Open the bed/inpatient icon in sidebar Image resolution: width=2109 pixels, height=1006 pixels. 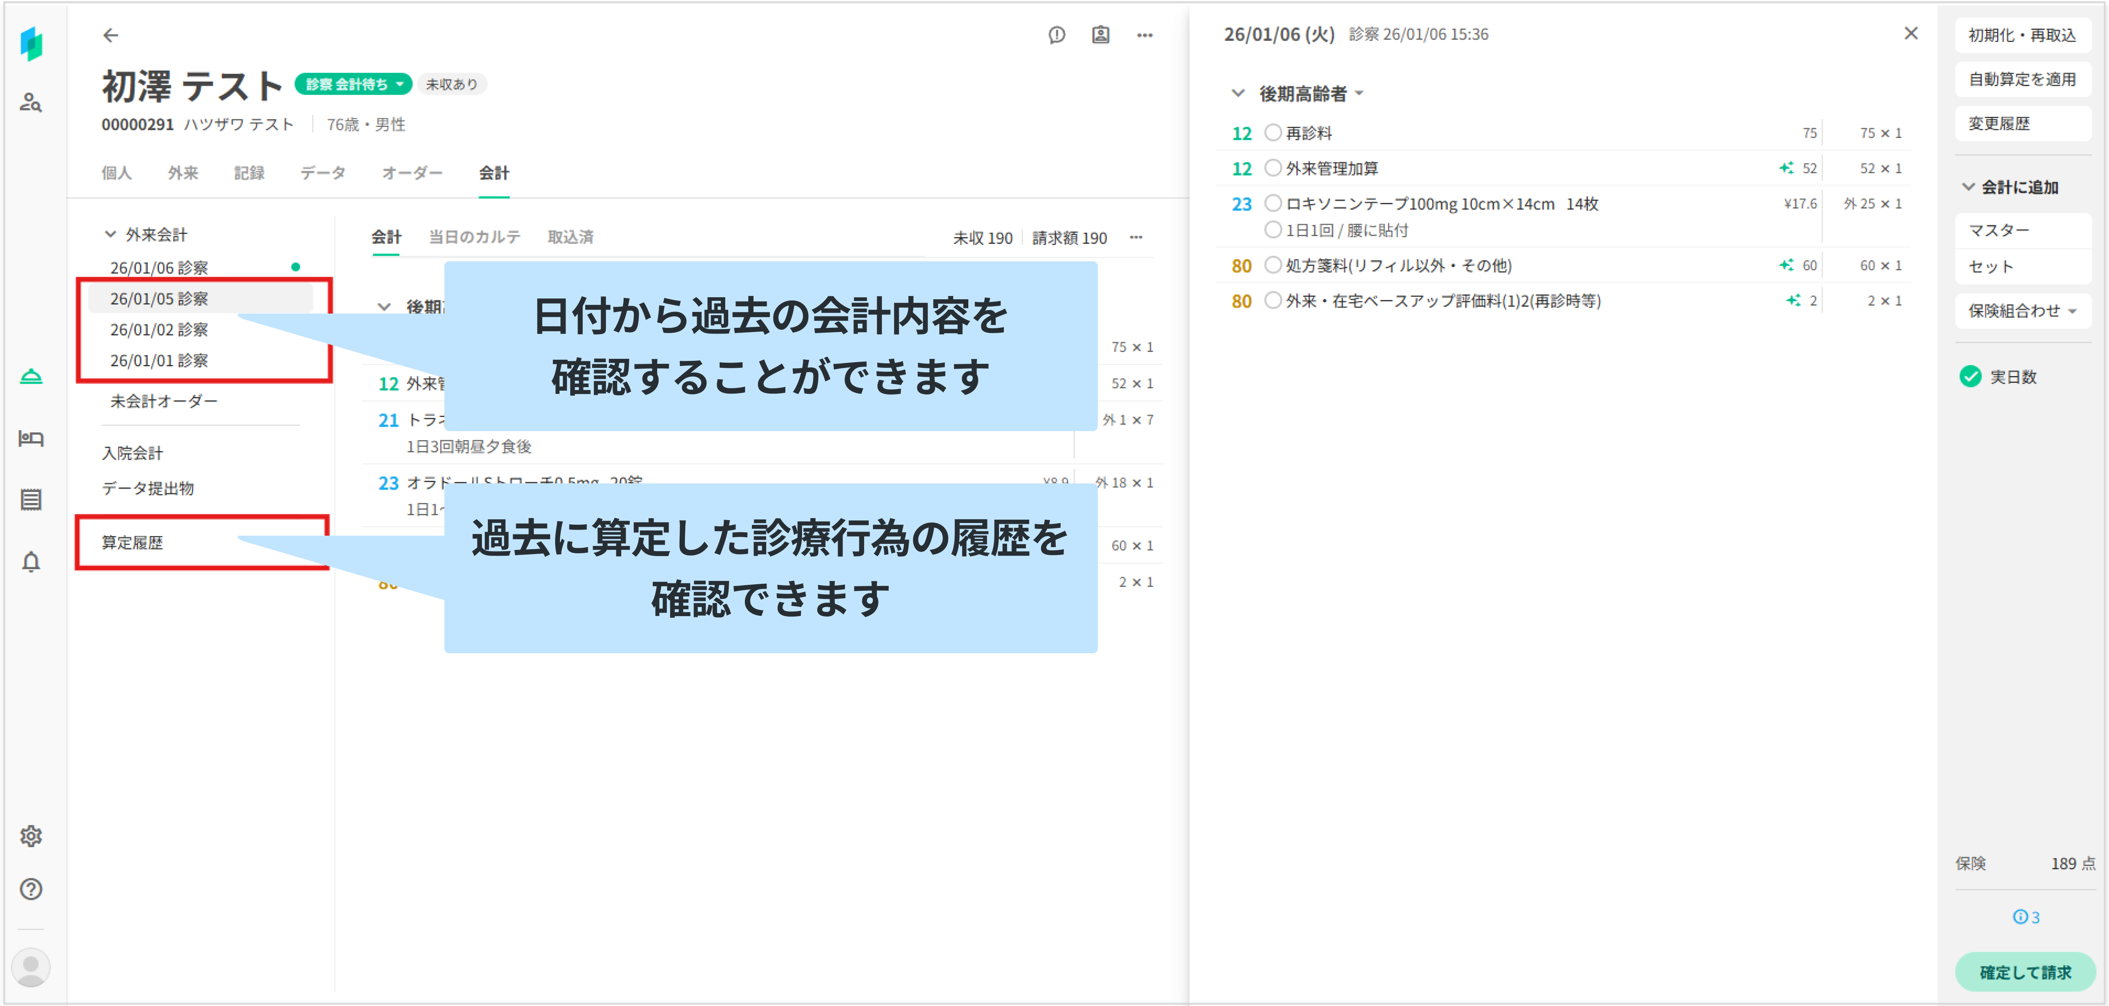[31, 439]
